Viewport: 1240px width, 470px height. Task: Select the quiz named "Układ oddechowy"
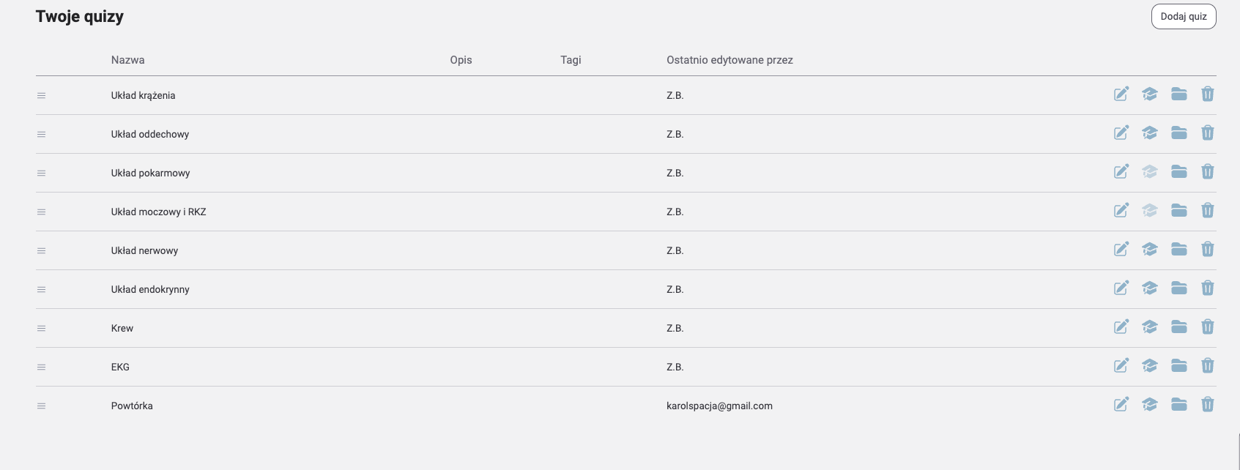(x=150, y=133)
